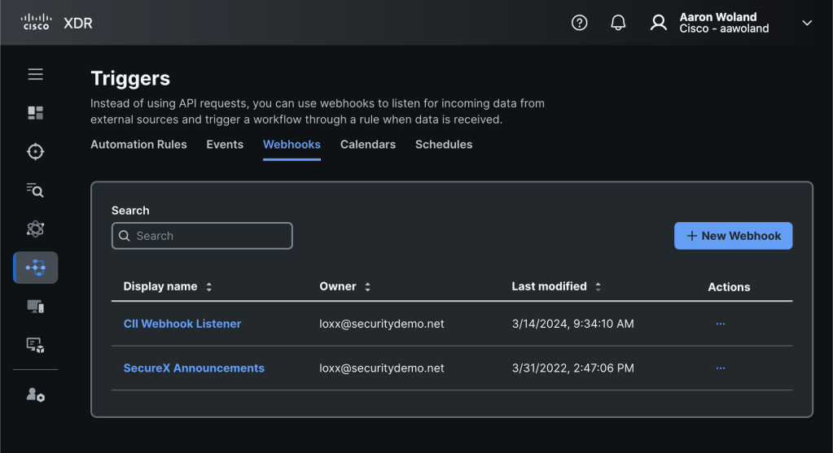Screen dimensions: 833x453
Task: Switch to the Schedules tab
Action: (443, 145)
